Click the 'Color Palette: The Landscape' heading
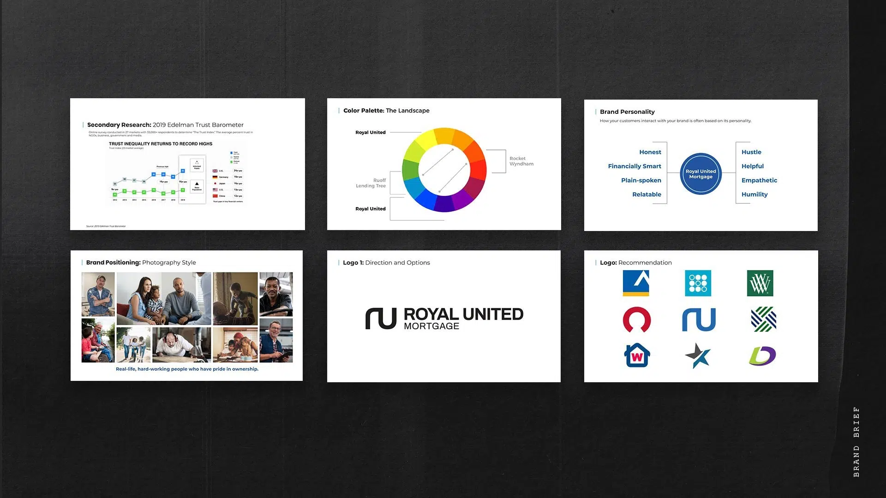 coord(386,111)
